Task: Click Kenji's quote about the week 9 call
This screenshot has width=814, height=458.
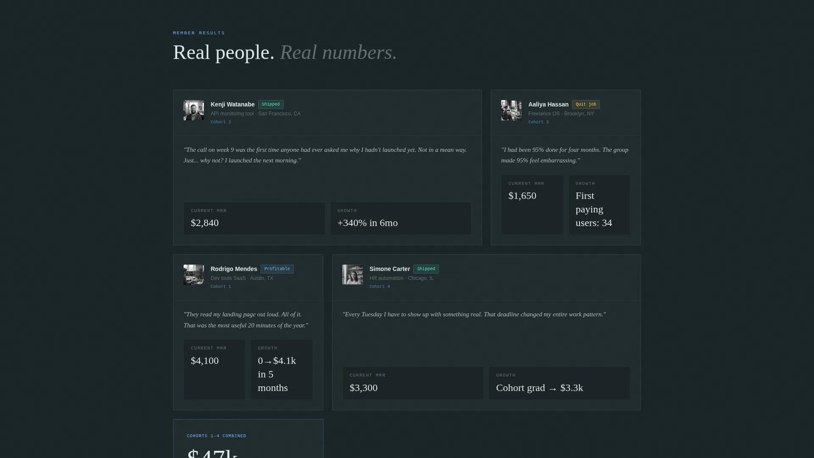Action: [x=325, y=155]
